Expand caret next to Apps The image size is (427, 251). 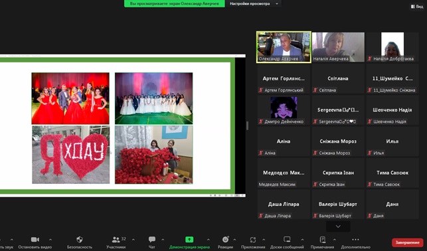[x=264, y=240]
